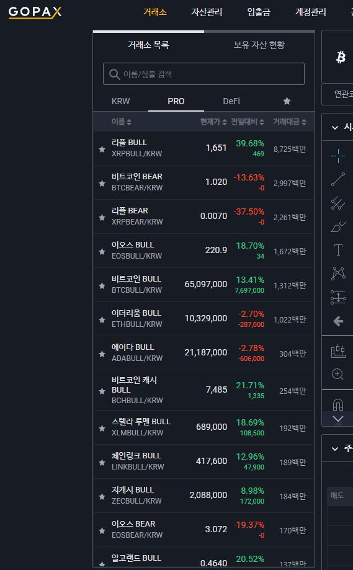The width and height of the screenshot is (353, 570).
Task: Select the DeFi market tab
Action: point(231,101)
